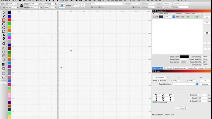Click the Height input field

pyautogui.click(x=34, y=7)
